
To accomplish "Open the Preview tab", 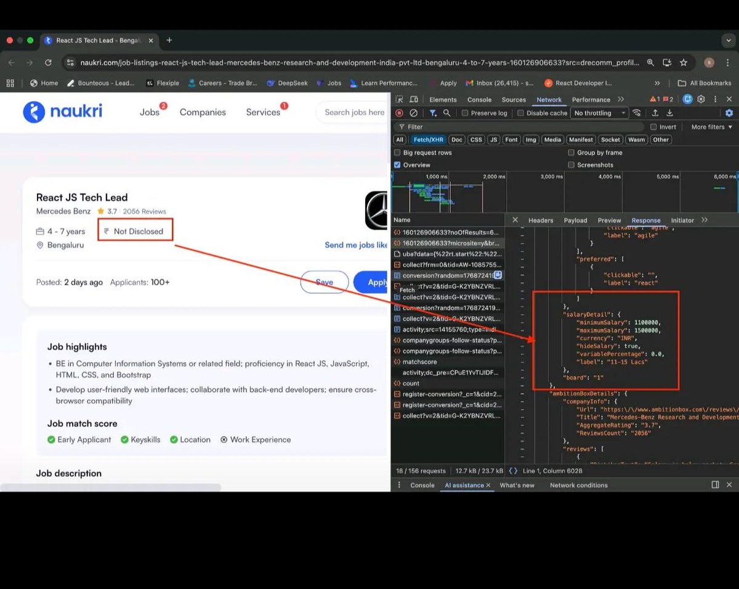I will pos(609,221).
